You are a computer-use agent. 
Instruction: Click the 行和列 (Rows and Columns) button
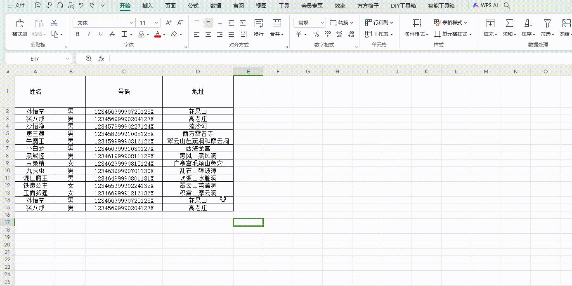tap(379, 23)
